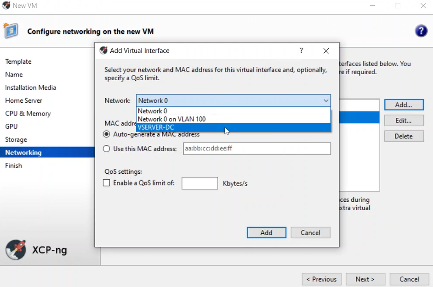Click the XCP-ng rocket logo
Screen dimensions: 433x287
pos(16,250)
